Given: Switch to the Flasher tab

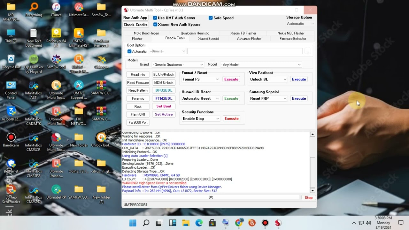Looking at the screenshot, I should pyautogui.click(x=137, y=39).
